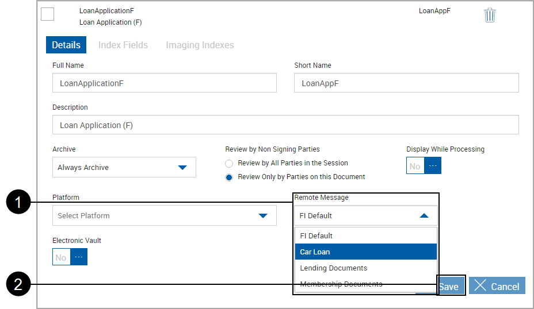Expand the Select Platform dropdown

tap(164, 215)
